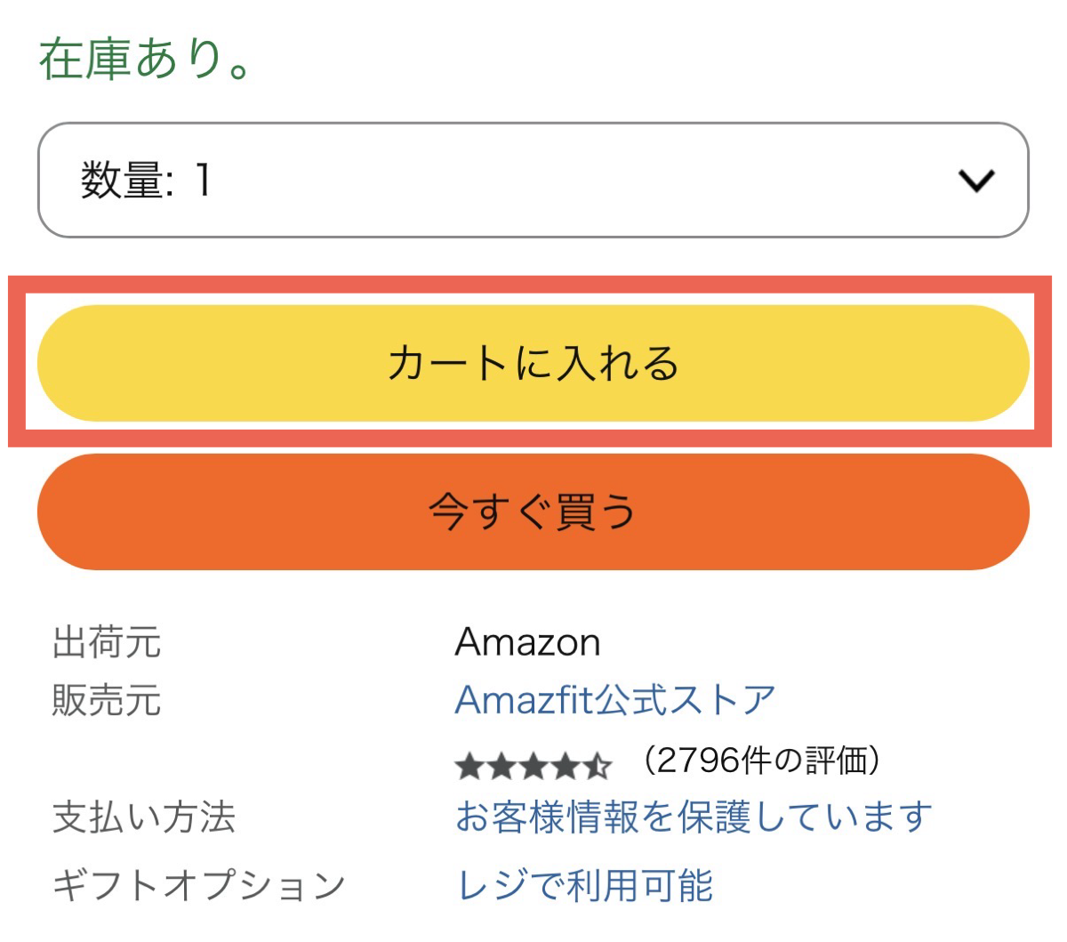The height and width of the screenshot is (942, 1067).
Task: Click the number 1 in quantity box
Action: (204, 181)
